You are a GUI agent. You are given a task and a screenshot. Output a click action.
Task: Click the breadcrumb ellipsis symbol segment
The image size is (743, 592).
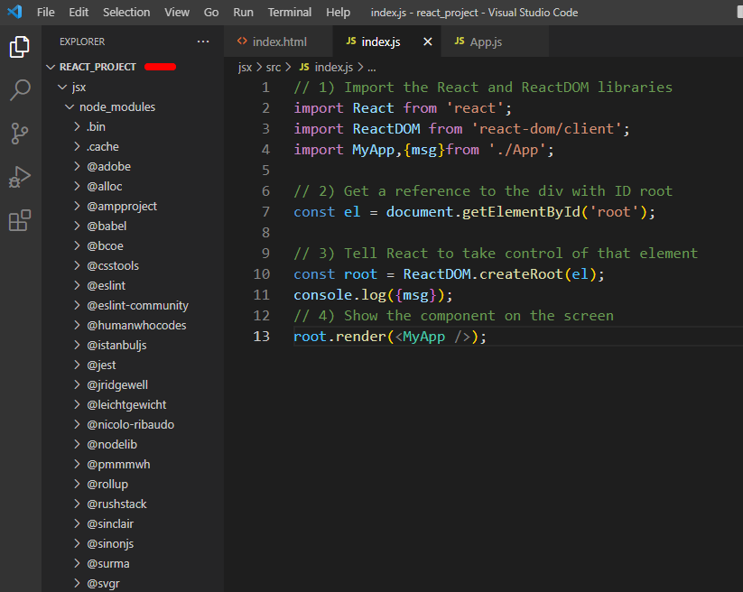pyautogui.click(x=372, y=68)
